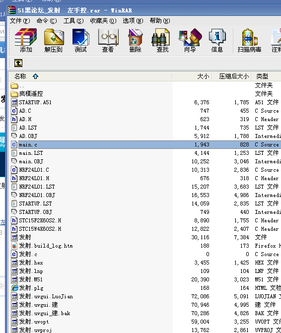This screenshot has width=281, height=333.
Task: Open the 文件(F) menu
Action: coord(20,21)
